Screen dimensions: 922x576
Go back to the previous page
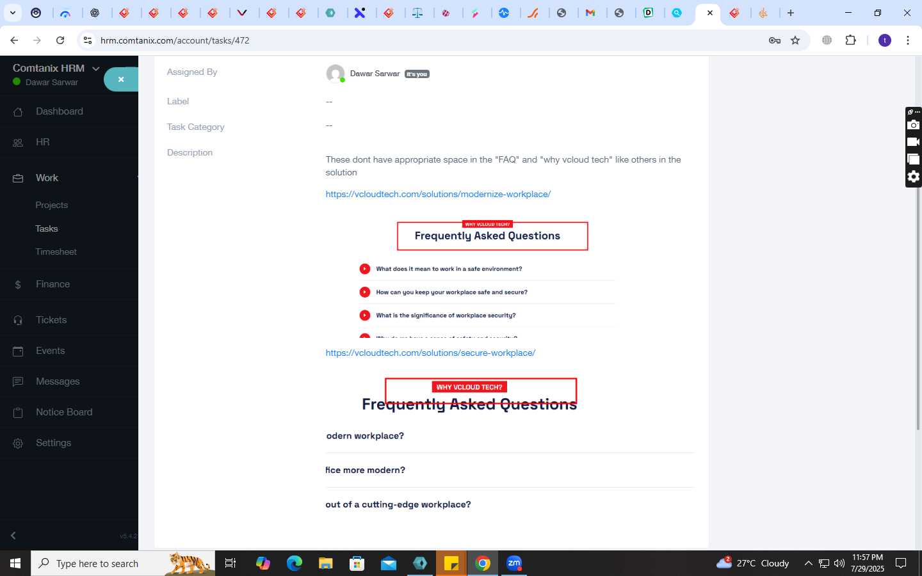point(14,40)
